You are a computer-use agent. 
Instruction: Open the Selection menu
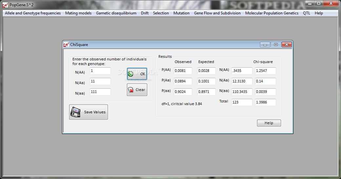click(161, 13)
